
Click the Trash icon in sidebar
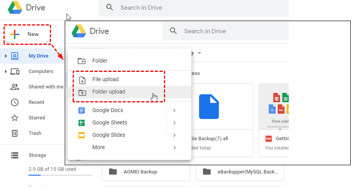15,133
